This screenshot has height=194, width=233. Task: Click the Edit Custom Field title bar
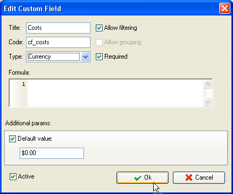110,9
